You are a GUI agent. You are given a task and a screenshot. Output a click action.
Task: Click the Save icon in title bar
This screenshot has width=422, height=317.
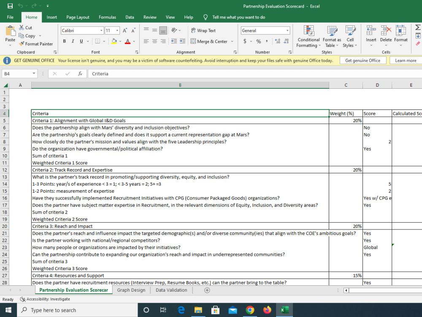click(10, 6)
